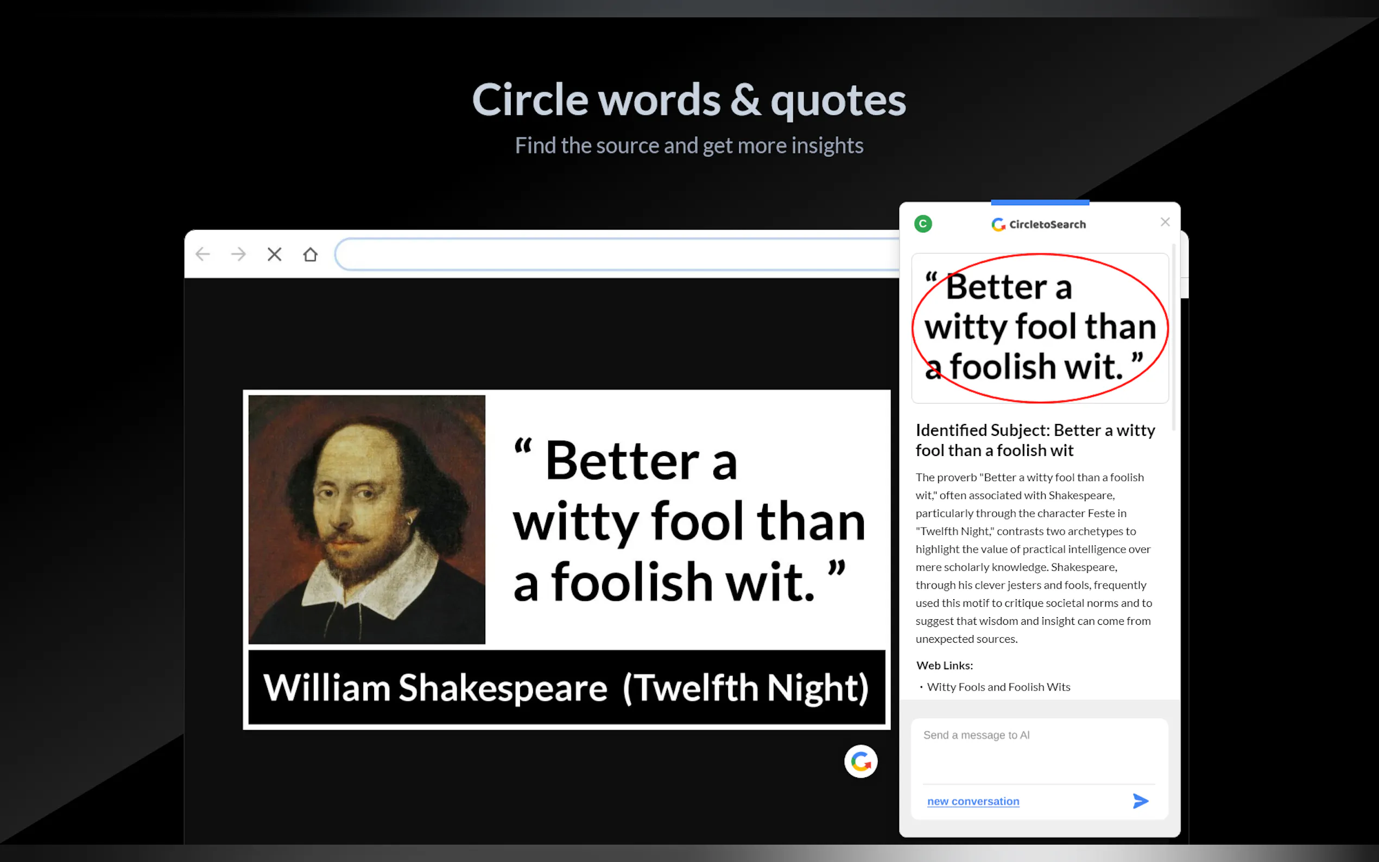This screenshot has height=862, width=1379.
Task: Open Witty Fools and Foolish Wits link
Action: pyautogui.click(x=998, y=687)
